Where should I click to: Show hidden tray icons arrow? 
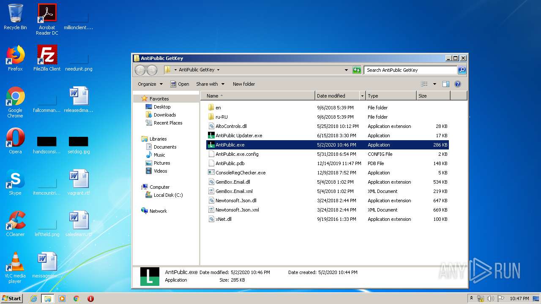point(471,298)
